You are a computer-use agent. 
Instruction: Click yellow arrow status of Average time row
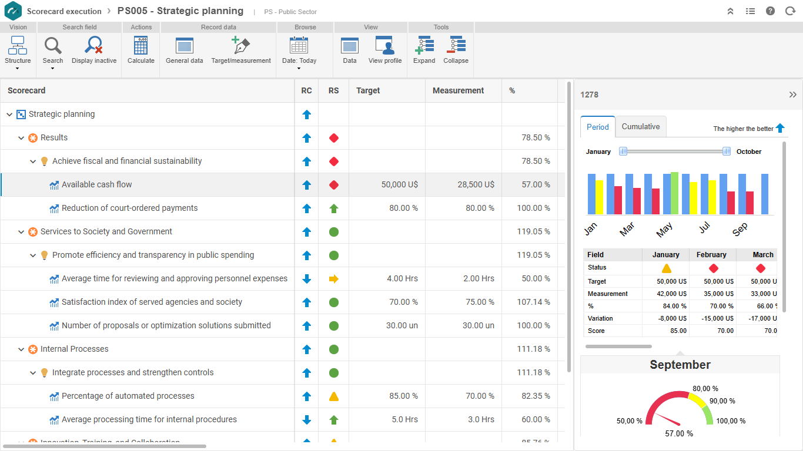click(334, 279)
